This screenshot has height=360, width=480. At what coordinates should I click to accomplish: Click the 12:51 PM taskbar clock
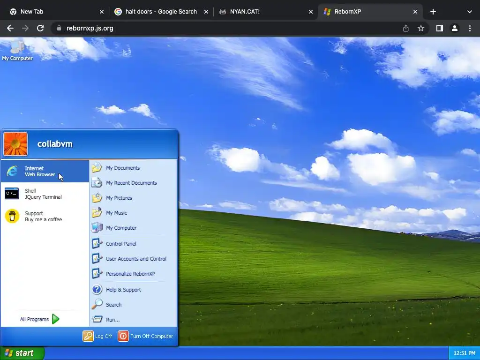pyautogui.click(x=465, y=353)
